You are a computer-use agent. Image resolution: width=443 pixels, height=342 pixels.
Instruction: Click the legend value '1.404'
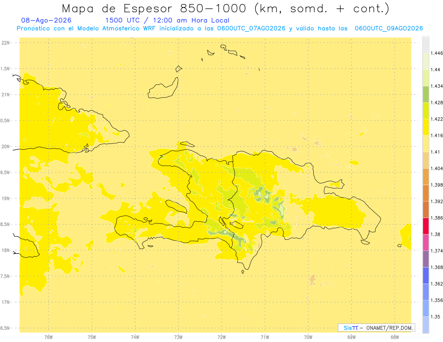(x=436, y=168)
